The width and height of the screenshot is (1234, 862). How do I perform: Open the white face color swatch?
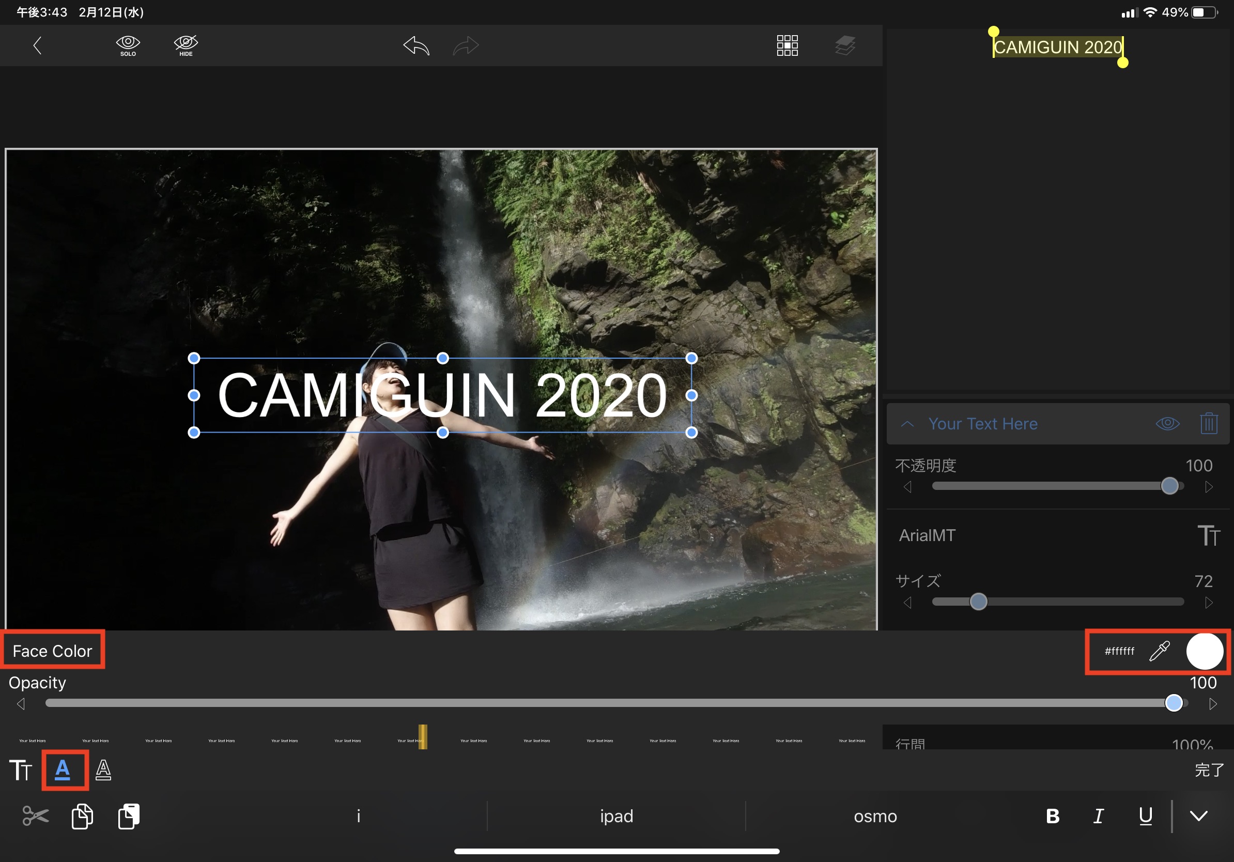pos(1205,651)
